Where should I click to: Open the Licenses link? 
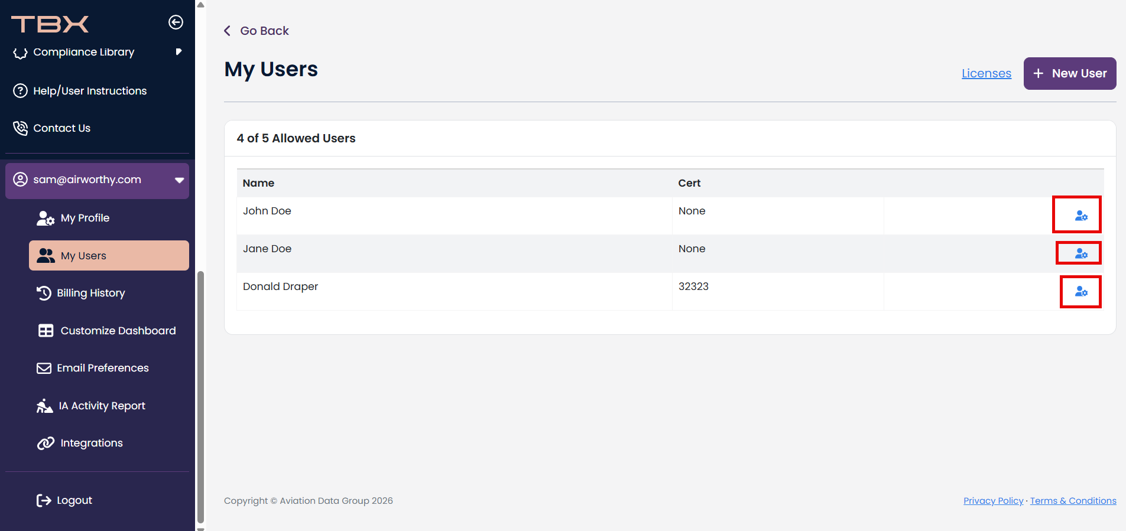coord(986,73)
